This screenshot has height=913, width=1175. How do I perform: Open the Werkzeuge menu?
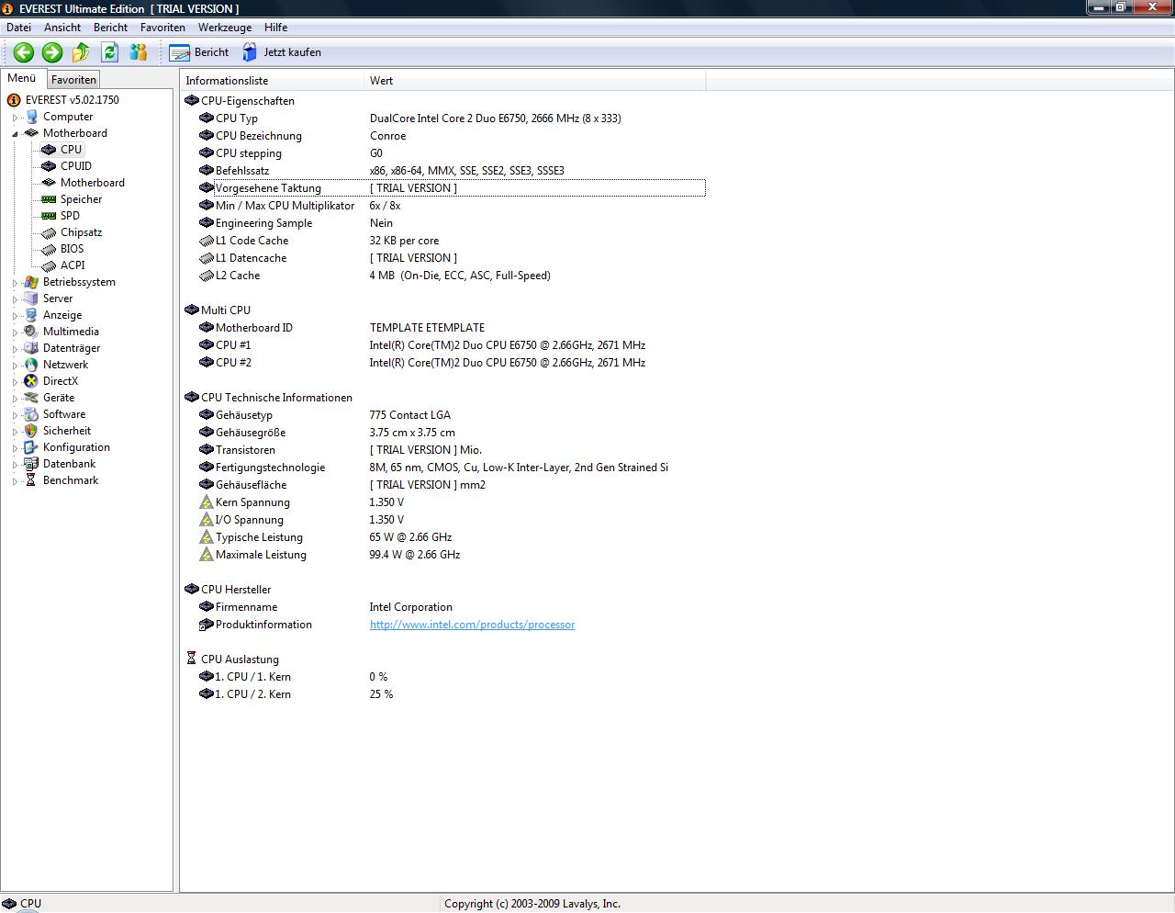[x=225, y=28]
